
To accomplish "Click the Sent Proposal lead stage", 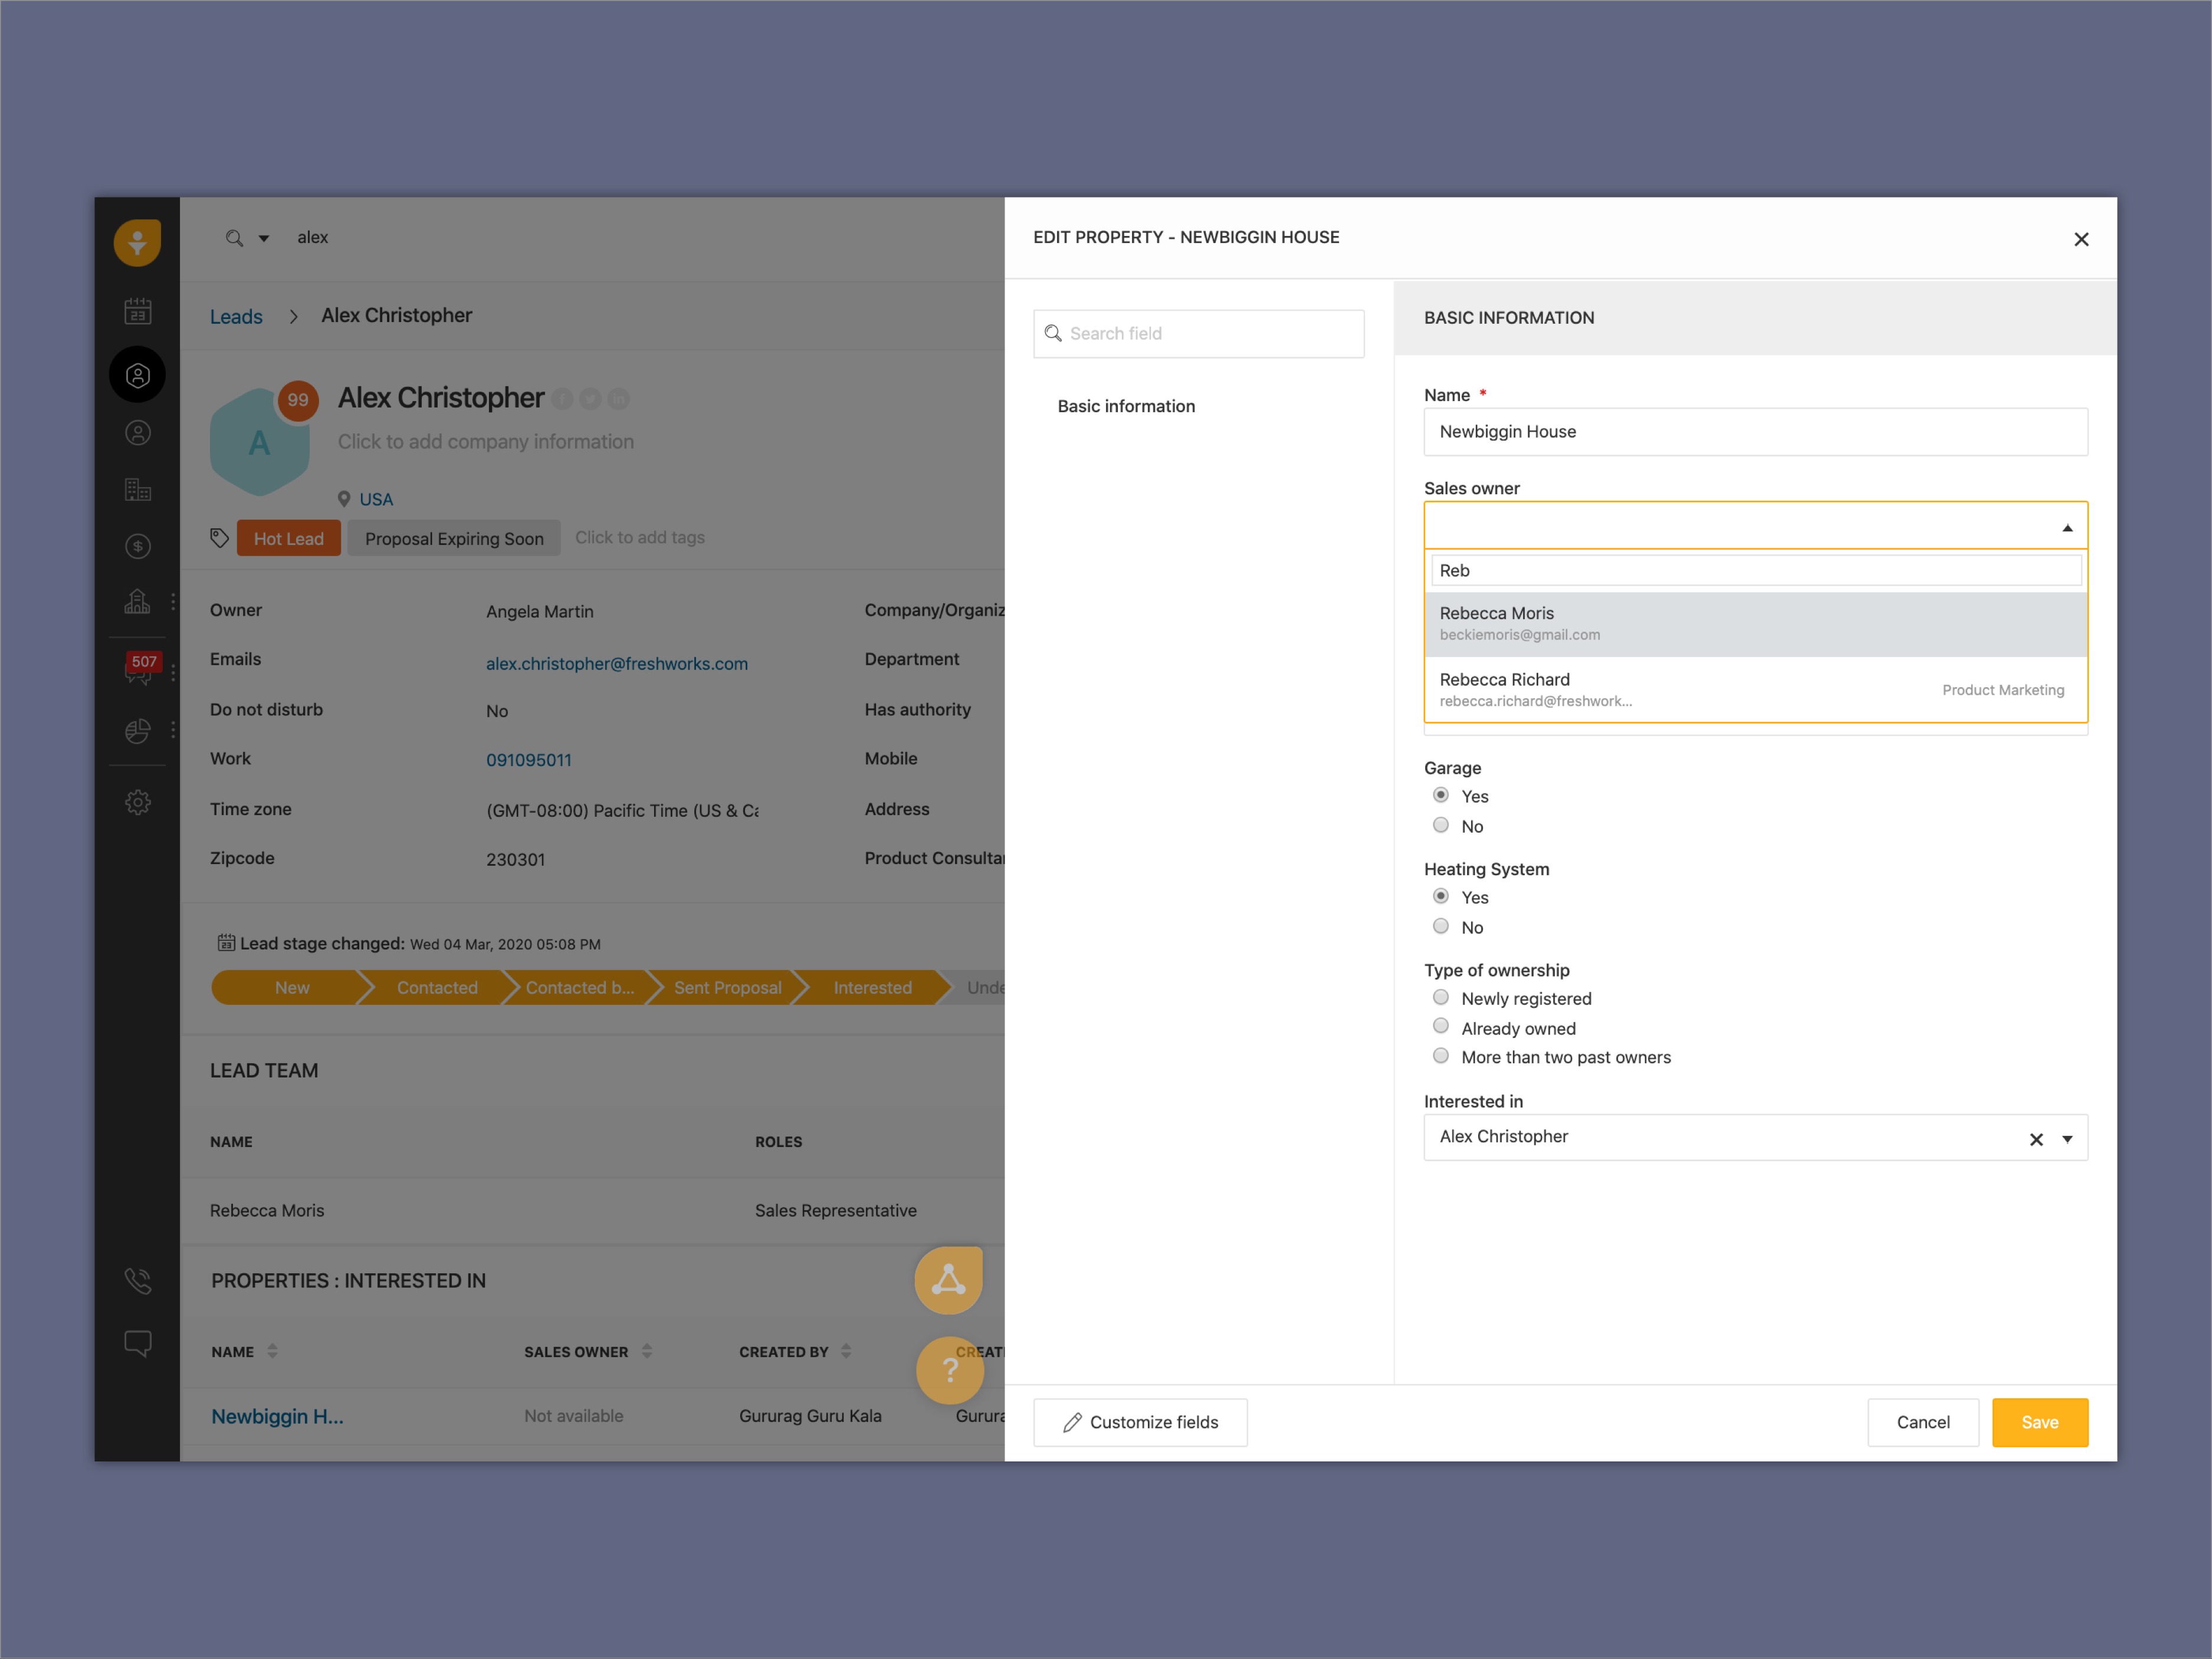I will coord(727,987).
